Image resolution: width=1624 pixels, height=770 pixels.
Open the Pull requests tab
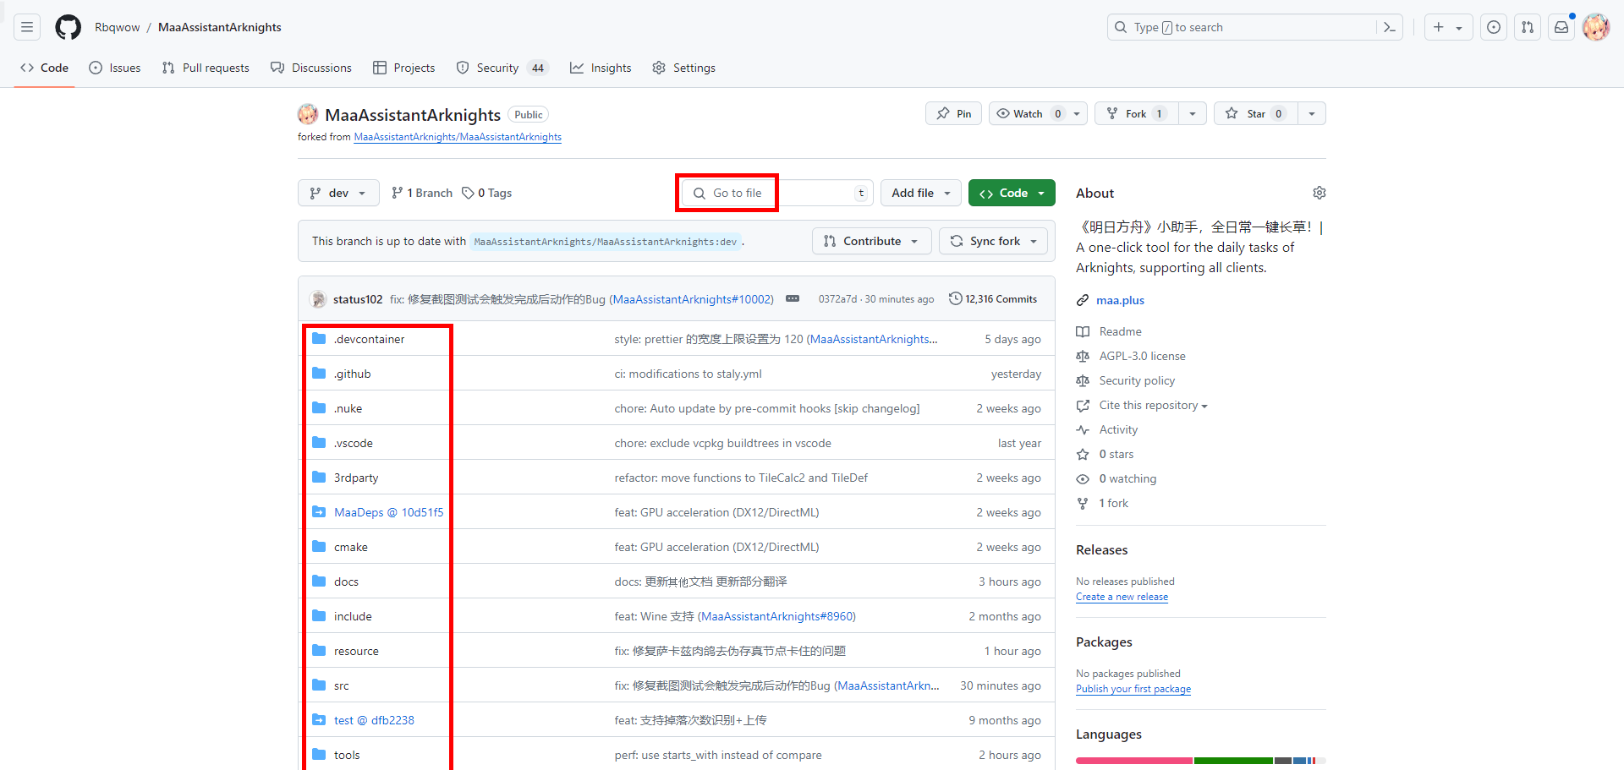(x=206, y=68)
